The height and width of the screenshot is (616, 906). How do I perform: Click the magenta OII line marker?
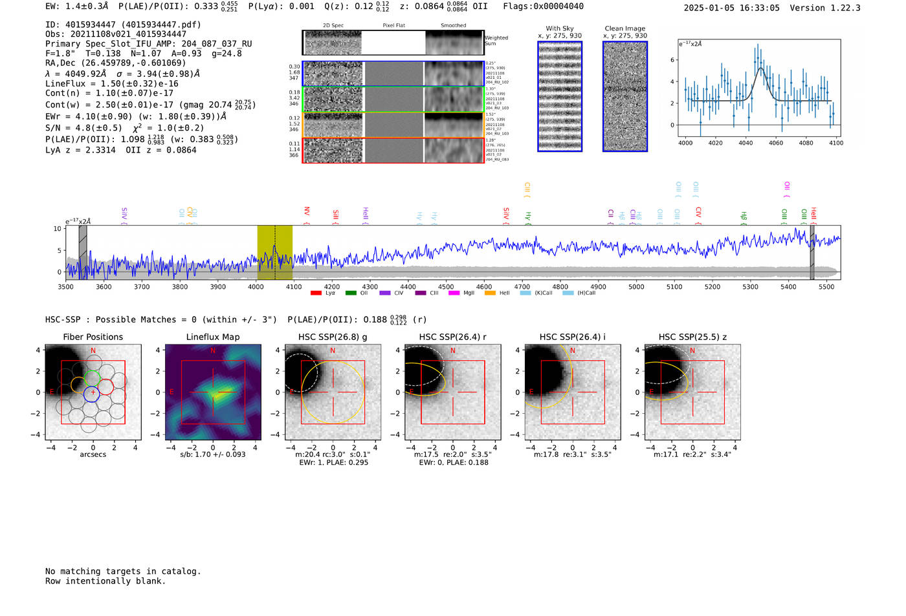(786, 190)
